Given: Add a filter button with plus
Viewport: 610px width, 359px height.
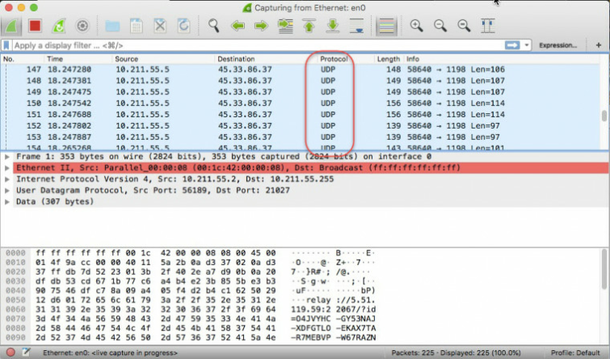Looking at the screenshot, I should pos(599,45).
